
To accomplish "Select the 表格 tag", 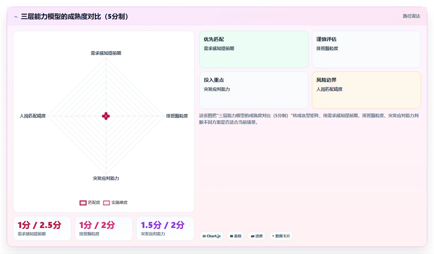I will [236, 236].
